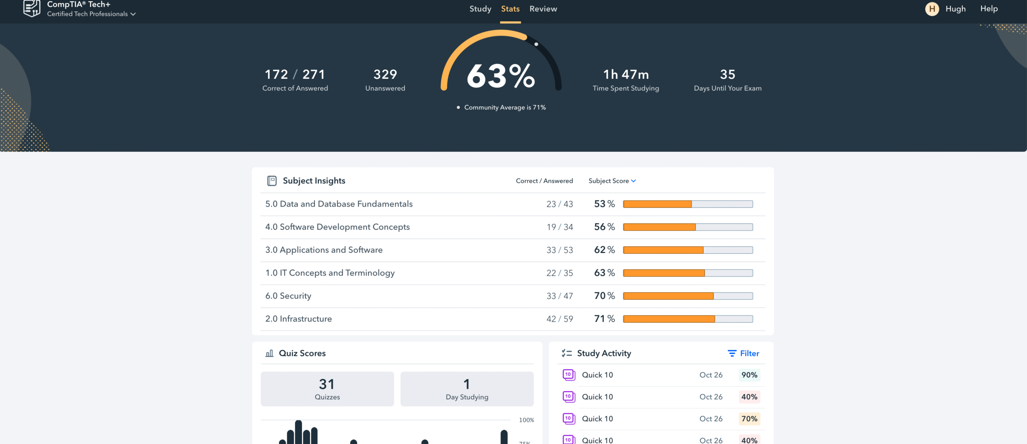The height and width of the screenshot is (444, 1027).
Task: Select the Stats tab
Action: 510,9
